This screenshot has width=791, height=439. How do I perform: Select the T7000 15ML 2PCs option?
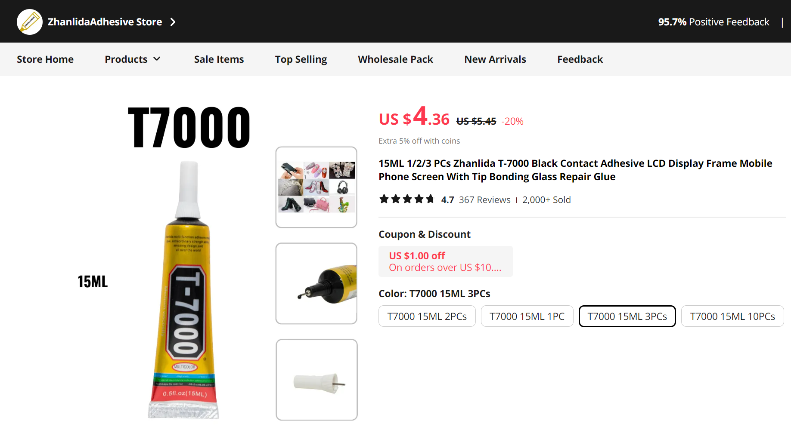pyautogui.click(x=427, y=316)
